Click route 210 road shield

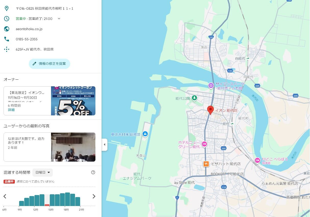[224, 187]
